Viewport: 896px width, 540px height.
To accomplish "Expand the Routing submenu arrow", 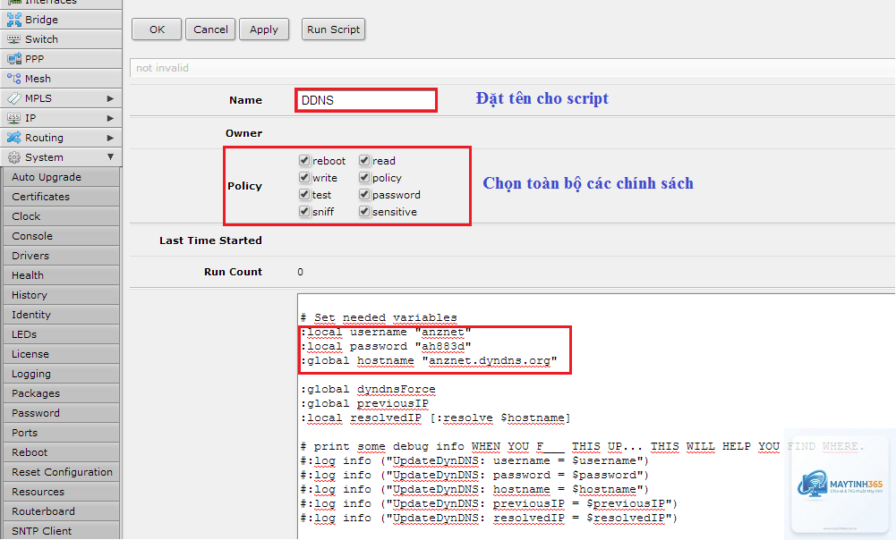I will point(110,138).
